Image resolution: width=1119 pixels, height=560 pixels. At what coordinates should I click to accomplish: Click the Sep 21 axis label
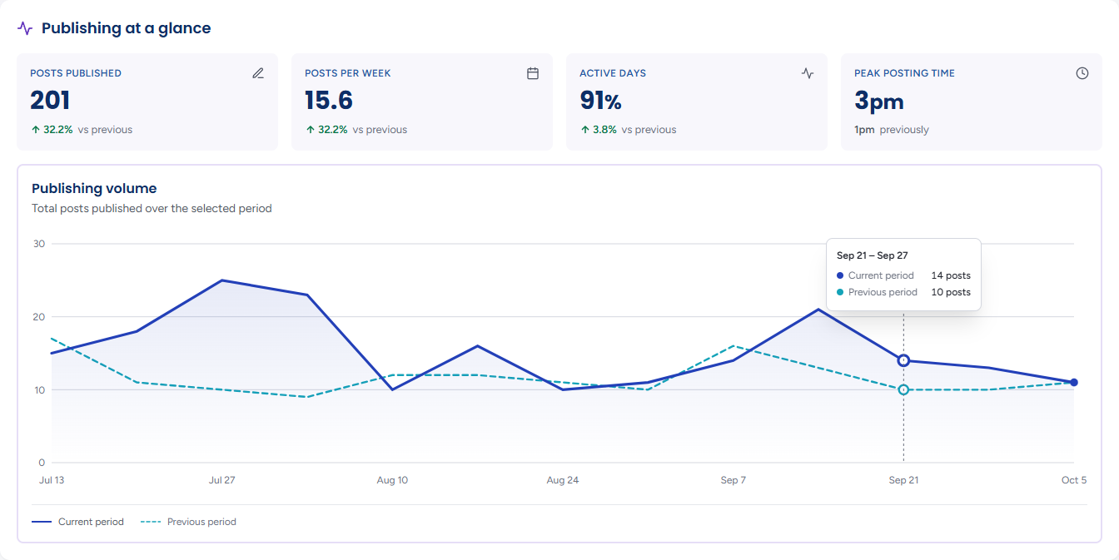(x=903, y=480)
